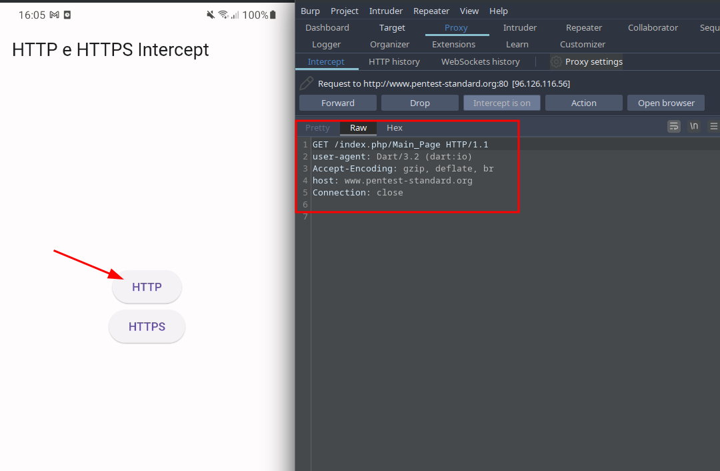Tap the muted sound icon in the status bar
The image size is (720, 471).
211,15
